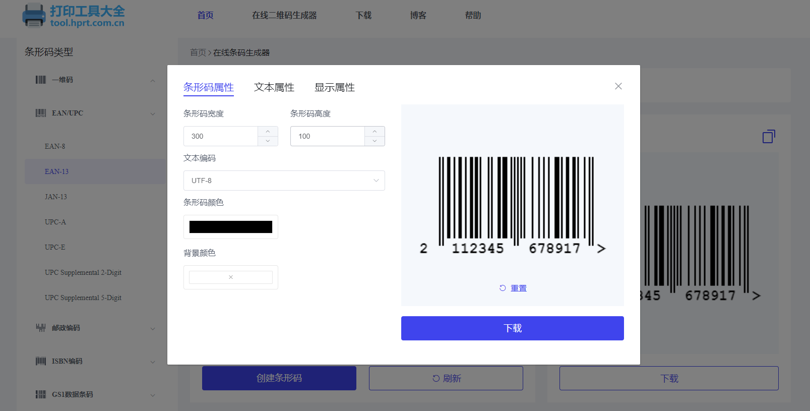Open the 文本编码 UTF-8 dropdown
The width and height of the screenshot is (810, 411).
(x=284, y=181)
